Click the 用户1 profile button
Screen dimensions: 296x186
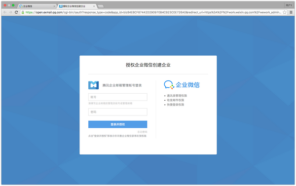(x=289, y=5)
